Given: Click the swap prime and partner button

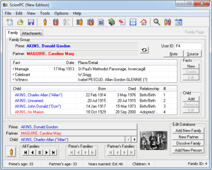Looking at the screenshot, I should [x=144, y=50].
